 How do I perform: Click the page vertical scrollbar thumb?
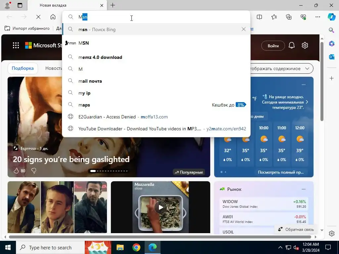pos(322,82)
